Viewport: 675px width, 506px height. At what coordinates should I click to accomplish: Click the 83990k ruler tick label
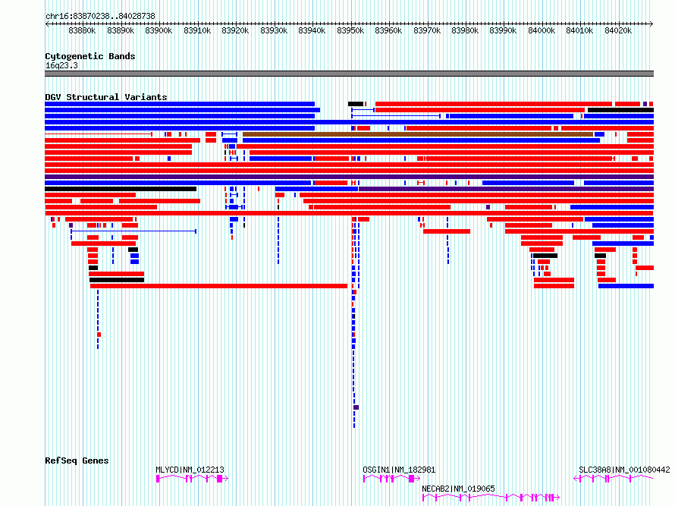pyautogui.click(x=504, y=30)
